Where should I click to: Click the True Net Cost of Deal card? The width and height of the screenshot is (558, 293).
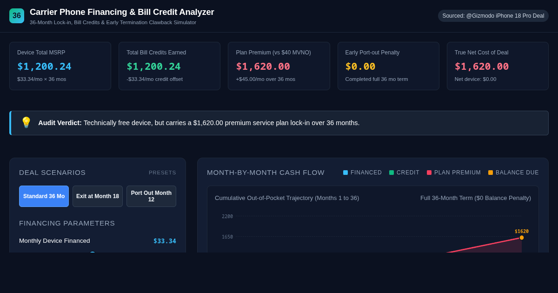[x=498, y=66]
